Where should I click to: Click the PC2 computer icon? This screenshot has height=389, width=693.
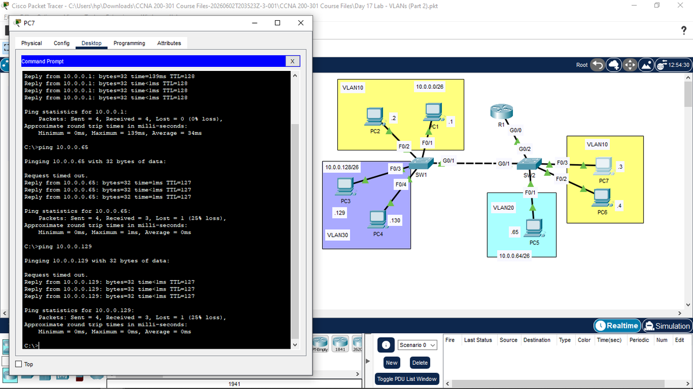coord(374,118)
